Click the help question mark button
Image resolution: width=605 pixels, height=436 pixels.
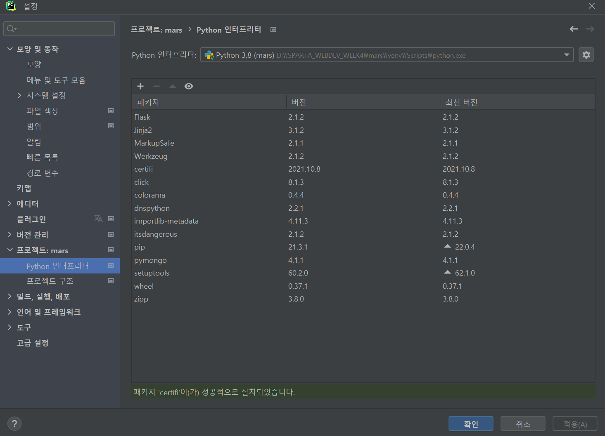[14, 424]
